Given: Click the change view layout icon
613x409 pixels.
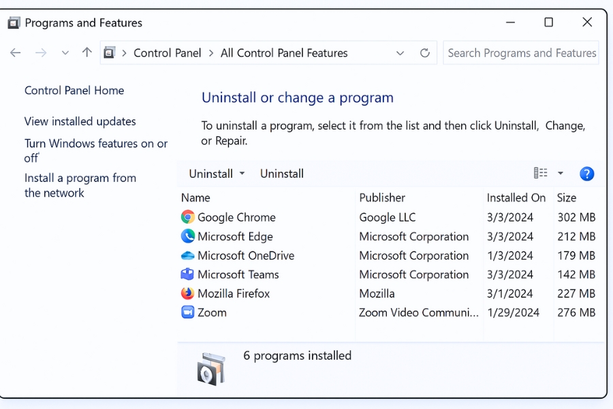Looking at the screenshot, I should 541,173.
